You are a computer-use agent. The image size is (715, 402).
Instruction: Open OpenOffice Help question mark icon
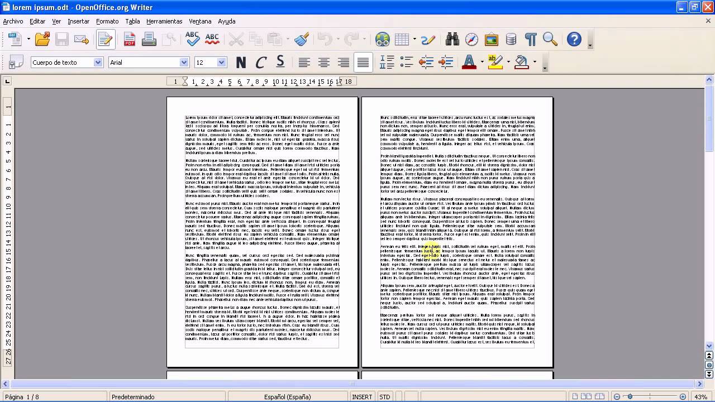pyautogui.click(x=574, y=40)
